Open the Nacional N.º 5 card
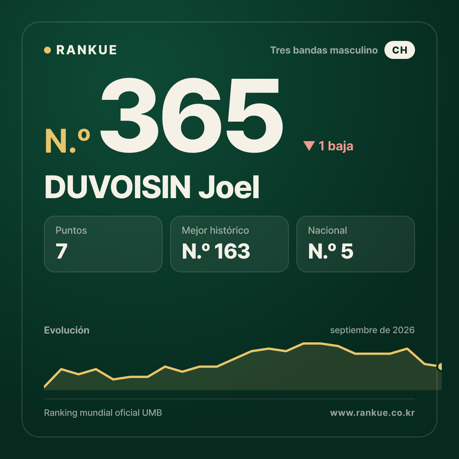459x459 pixels. tap(356, 244)
